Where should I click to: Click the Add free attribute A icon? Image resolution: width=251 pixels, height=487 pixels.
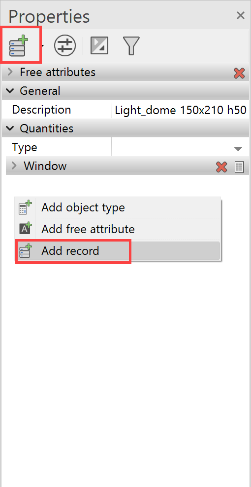click(26, 228)
